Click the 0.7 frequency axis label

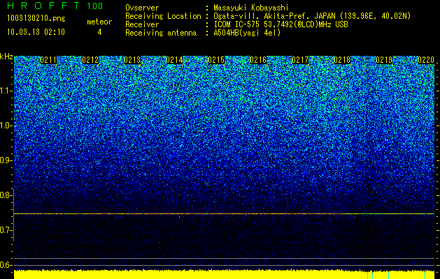coord(6,230)
